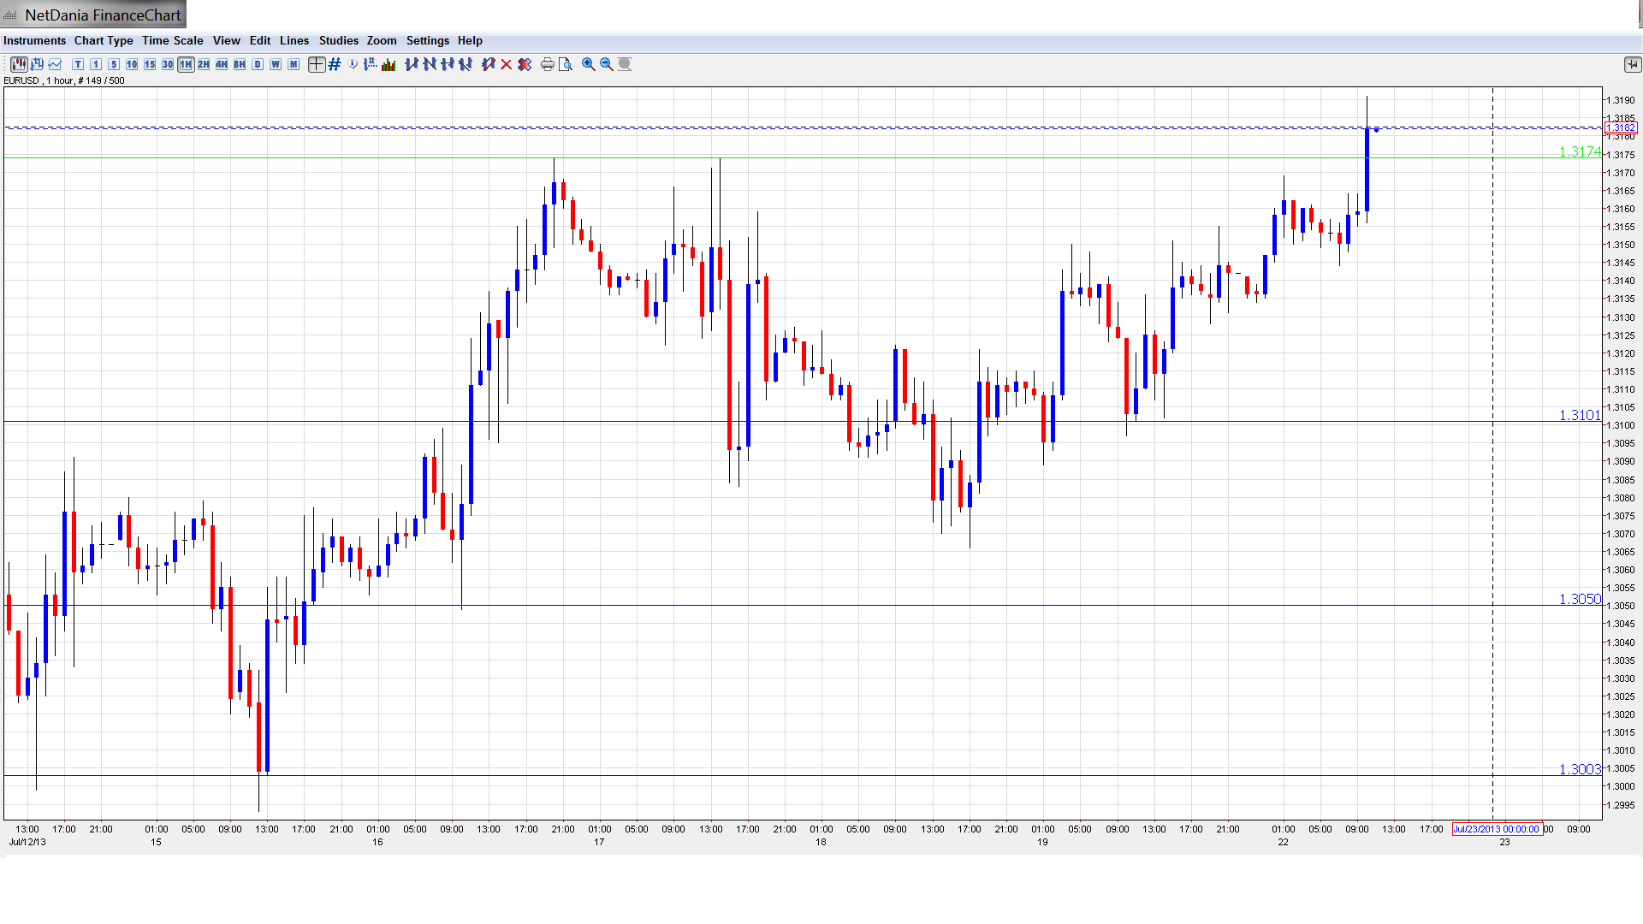Toggle the crosshair cursor tool
1643x924 pixels.
[316, 64]
